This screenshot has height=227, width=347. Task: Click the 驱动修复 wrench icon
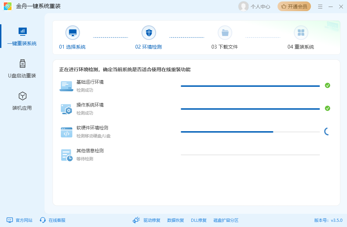136,220
